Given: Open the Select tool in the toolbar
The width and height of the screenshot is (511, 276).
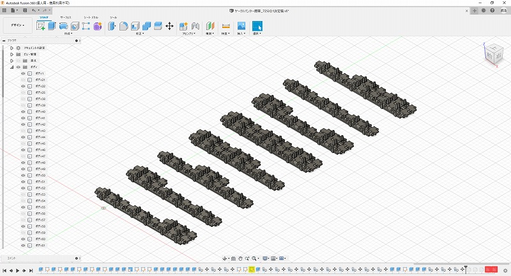Looking at the screenshot, I should click(257, 26).
